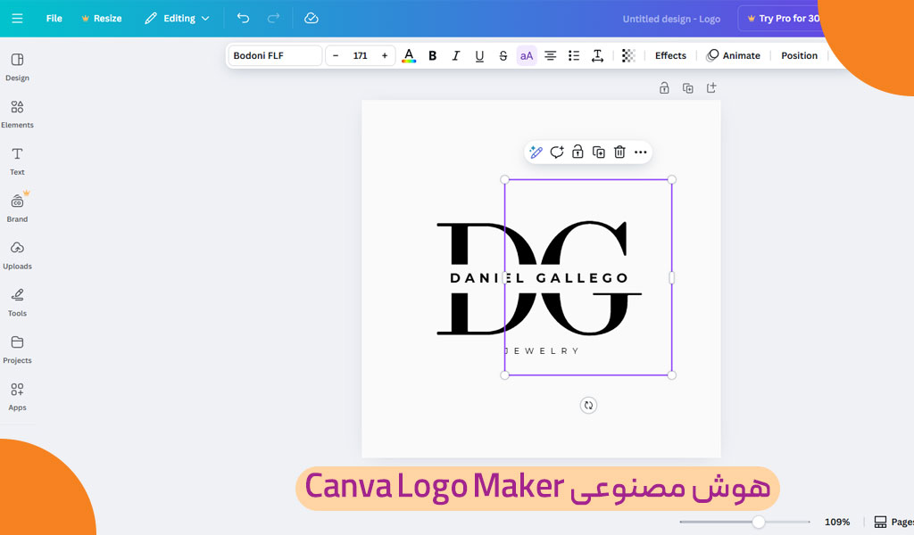Toggle strikethrough formatting
This screenshot has height=535, width=914.
tap(503, 55)
